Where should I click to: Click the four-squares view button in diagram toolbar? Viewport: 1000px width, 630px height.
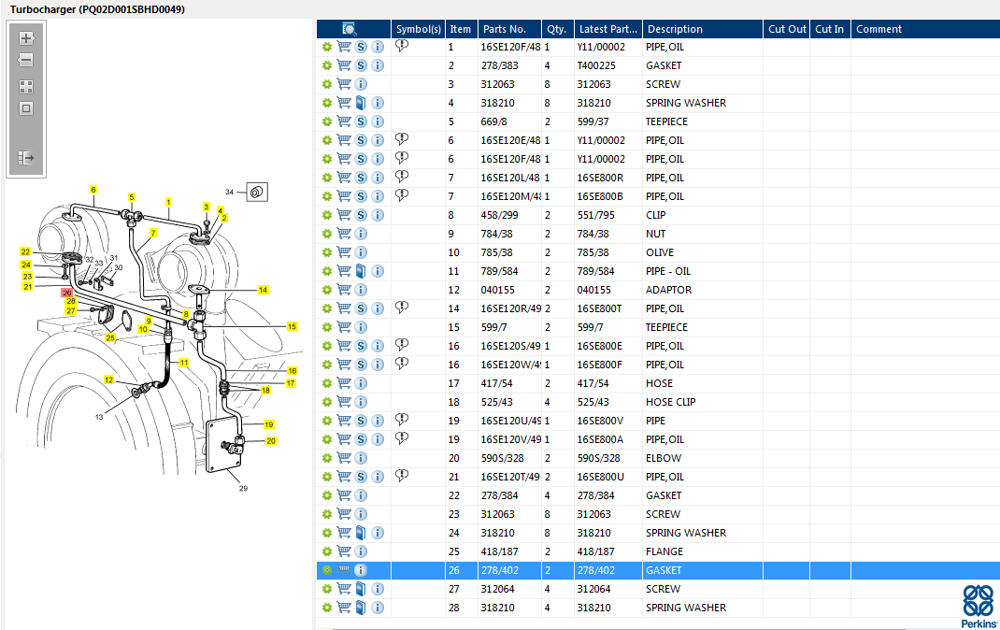[x=26, y=86]
